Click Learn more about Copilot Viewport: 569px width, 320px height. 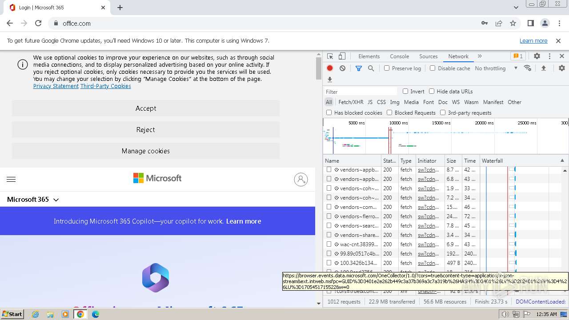pyautogui.click(x=244, y=221)
